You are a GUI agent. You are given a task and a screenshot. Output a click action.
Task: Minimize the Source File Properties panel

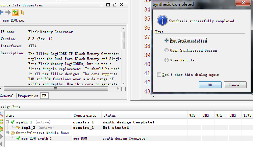click(101, 6)
